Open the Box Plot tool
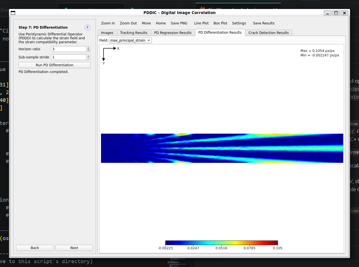359x267 pixels. click(220, 23)
